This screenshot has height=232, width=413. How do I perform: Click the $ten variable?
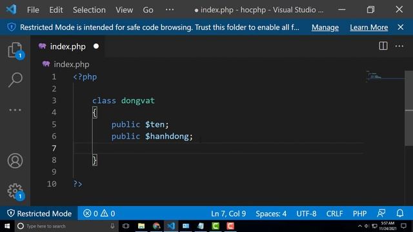click(155, 124)
